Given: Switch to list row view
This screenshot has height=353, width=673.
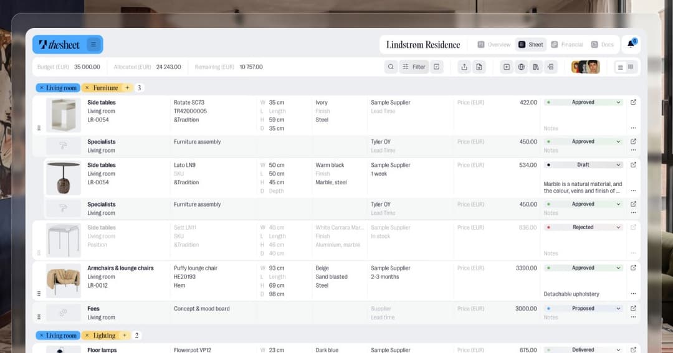Looking at the screenshot, I should [x=620, y=67].
